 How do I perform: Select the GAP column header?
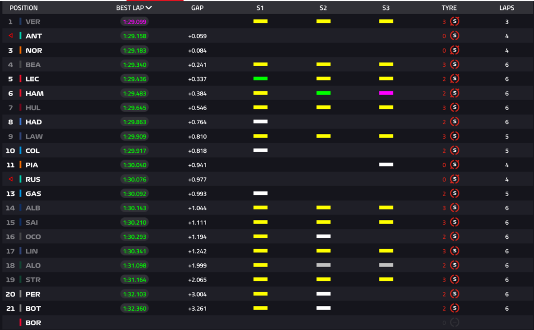pyautogui.click(x=197, y=7)
